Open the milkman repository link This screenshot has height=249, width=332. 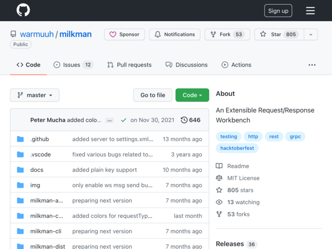pos(75,34)
